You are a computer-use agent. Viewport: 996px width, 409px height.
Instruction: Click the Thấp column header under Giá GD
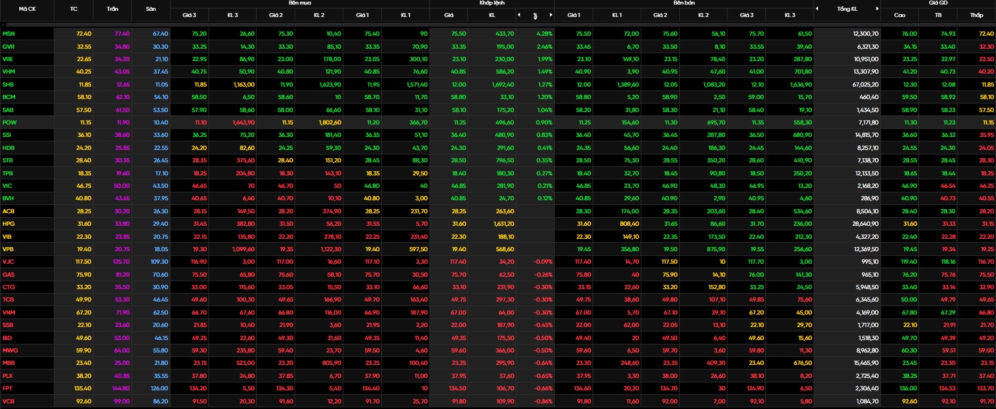976,15
